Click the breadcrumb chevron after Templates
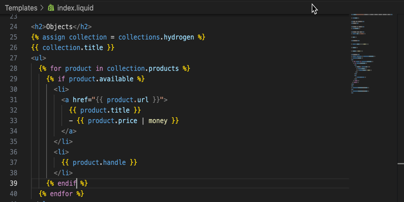This screenshot has height=202, width=404. pos(42,8)
